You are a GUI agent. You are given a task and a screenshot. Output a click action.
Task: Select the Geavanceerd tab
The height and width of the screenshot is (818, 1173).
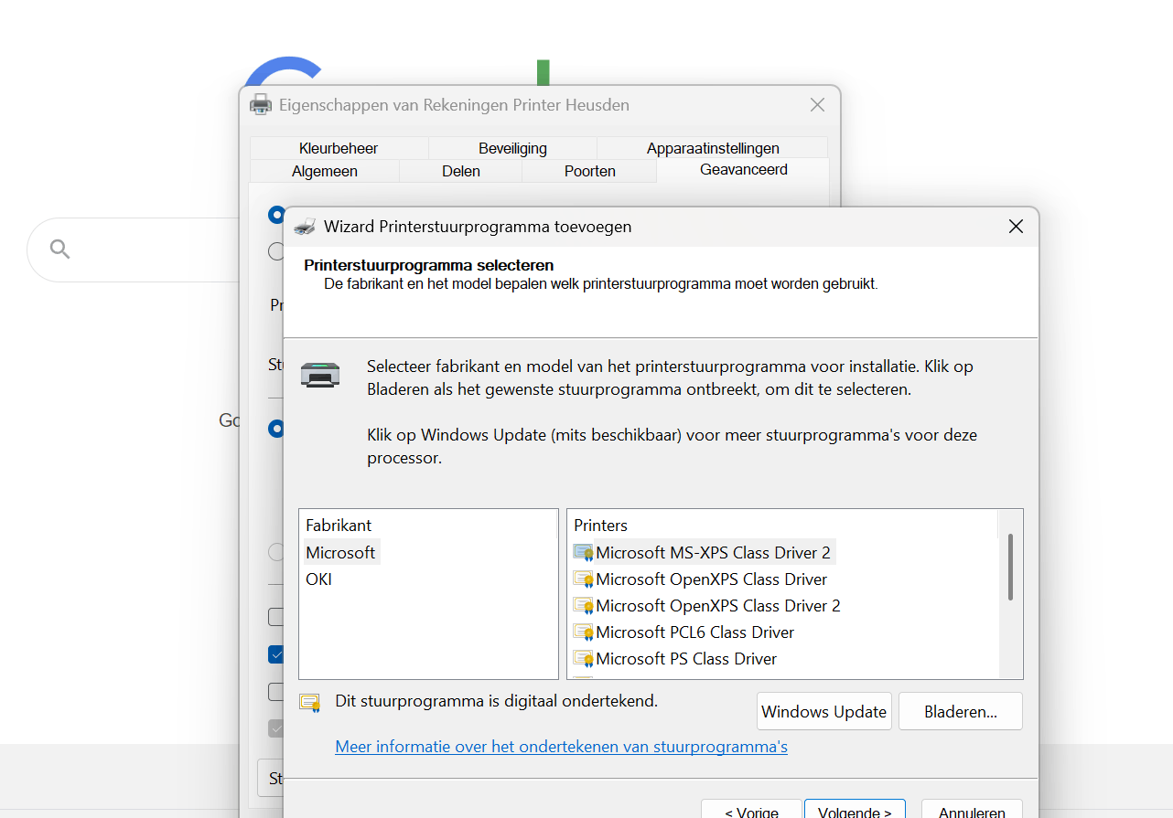(744, 170)
